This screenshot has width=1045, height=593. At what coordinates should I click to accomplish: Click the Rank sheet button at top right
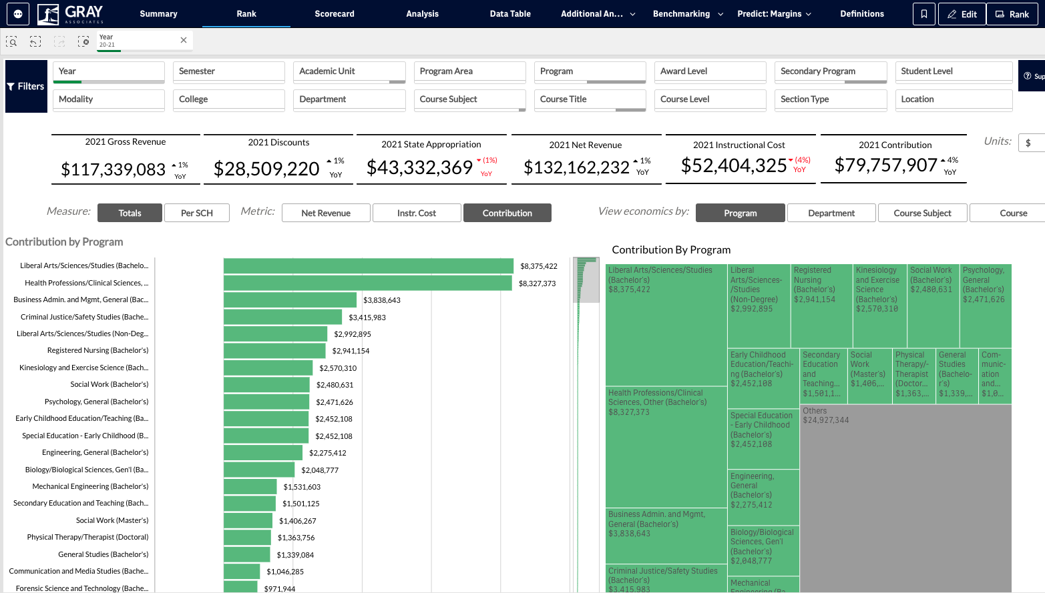pyautogui.click(x=1012, y=14)
